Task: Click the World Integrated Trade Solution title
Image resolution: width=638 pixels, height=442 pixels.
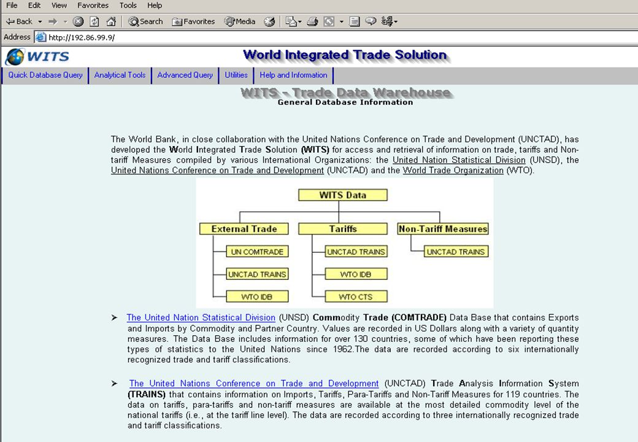Action: coord(345,55)
